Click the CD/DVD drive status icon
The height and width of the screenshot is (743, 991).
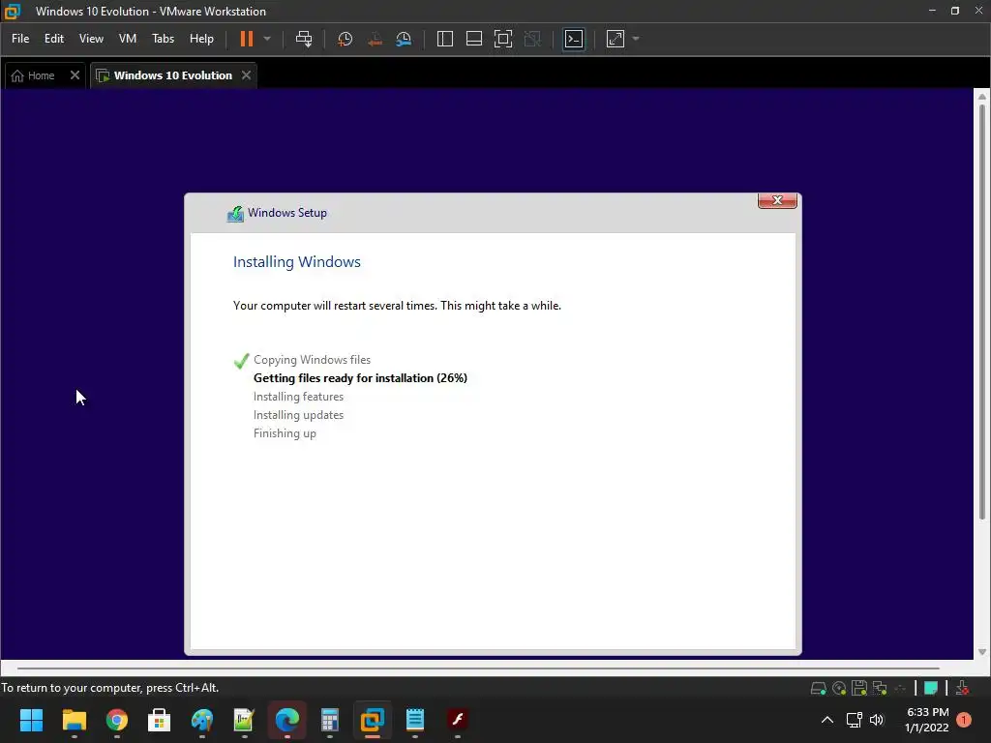click(839, 688)
